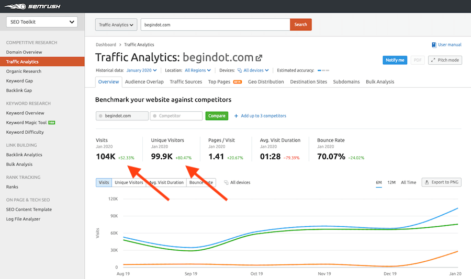Open the Traffic Analytics tool selector dropdown
The height and width of the screenshot is (279, 471).
coord(116,25)
